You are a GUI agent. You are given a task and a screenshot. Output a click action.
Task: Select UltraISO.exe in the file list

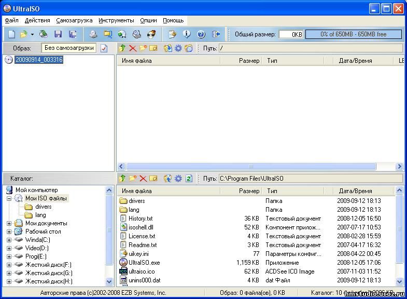pyautogui.click(x=144, y=263)
